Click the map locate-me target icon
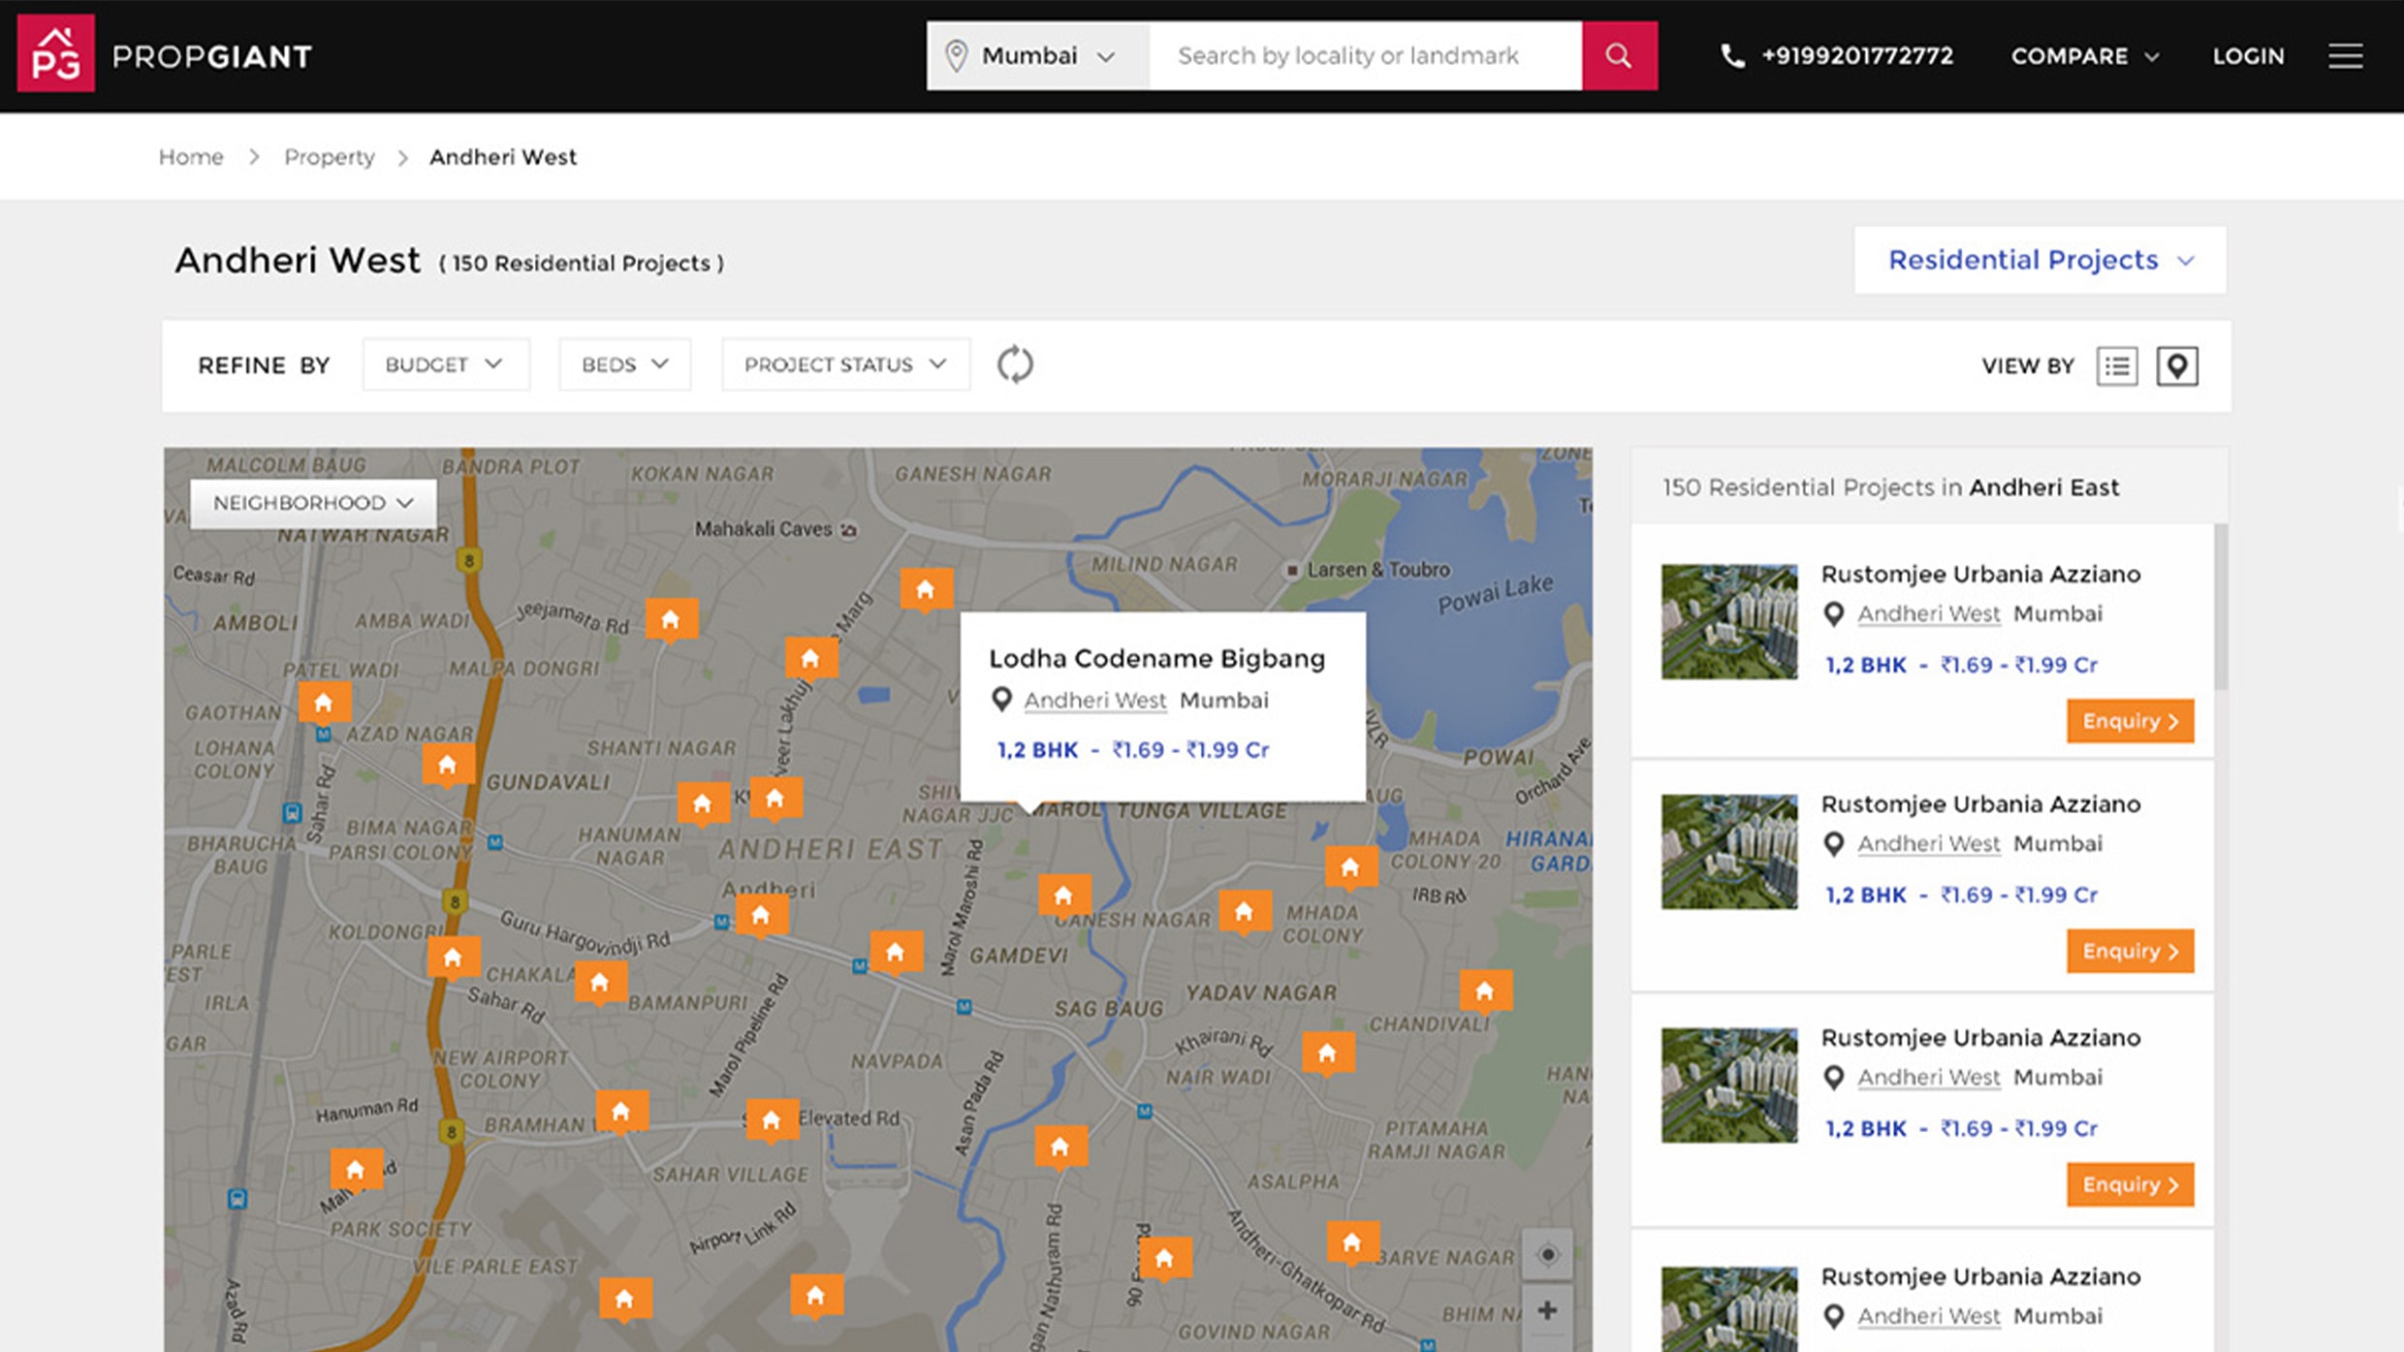The width and height of the screenshot is (2404, 1352). tap(1547, 1255)
